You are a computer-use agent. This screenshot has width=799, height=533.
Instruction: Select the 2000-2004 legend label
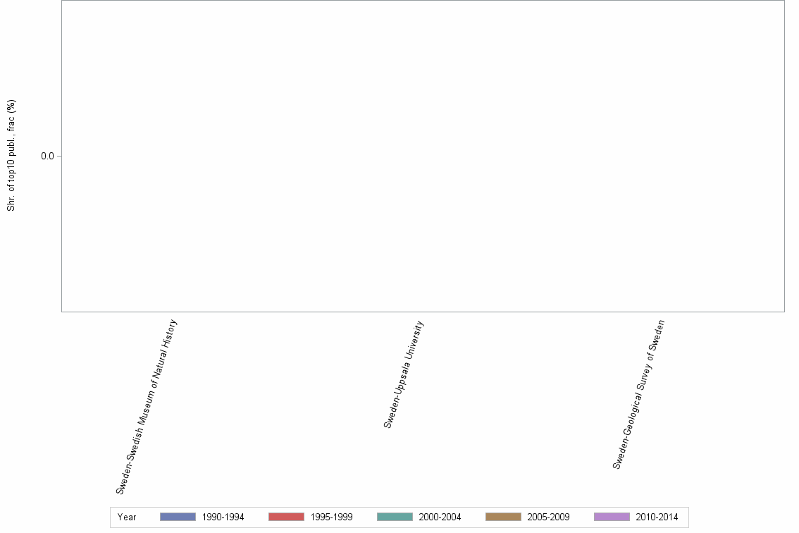[x=439, y=517]
